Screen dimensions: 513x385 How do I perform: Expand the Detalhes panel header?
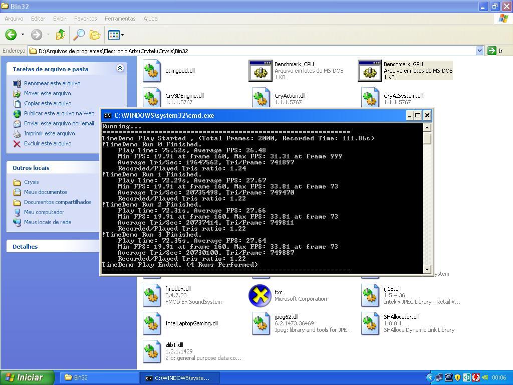[x=53, y=247]
